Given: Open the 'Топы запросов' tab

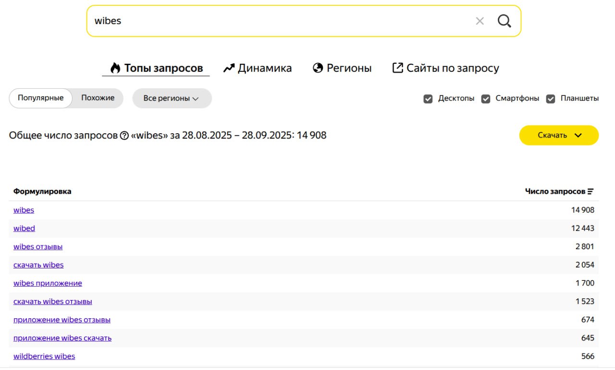Looking at the screenshot, I should coord(156,68).
